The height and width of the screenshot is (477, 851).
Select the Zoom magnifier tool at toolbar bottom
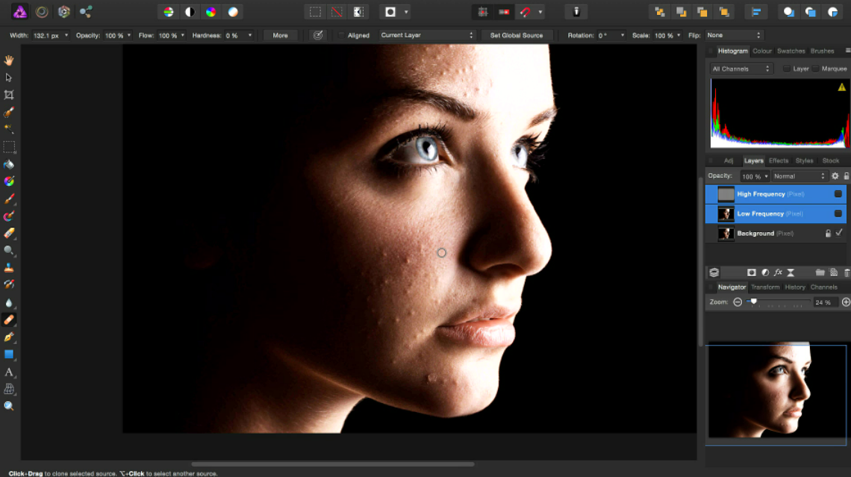coord(9,406)
